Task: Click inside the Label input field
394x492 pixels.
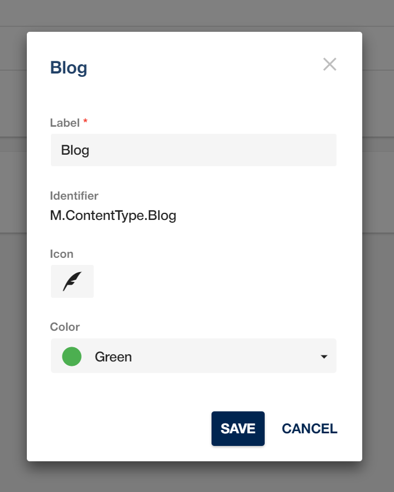Action: [193, 150]
